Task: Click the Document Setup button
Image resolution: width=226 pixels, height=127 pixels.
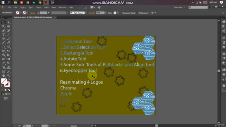Action: [x=129, y=13]
